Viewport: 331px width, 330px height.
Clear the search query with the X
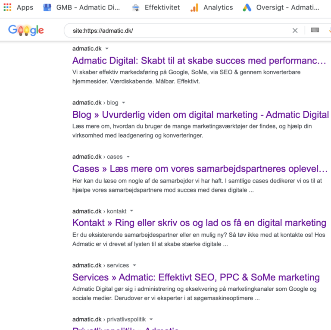295,31
